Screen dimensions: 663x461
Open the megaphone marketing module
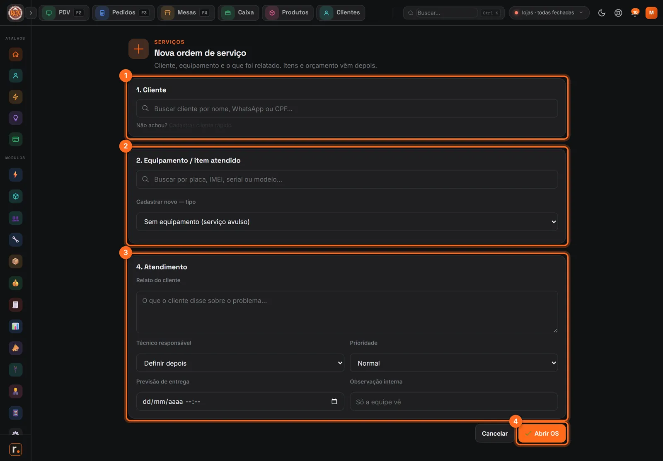pos(16,348)
